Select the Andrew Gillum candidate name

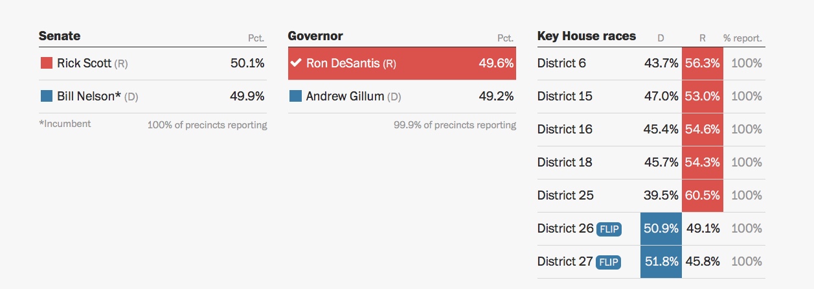tap(345, 97)
